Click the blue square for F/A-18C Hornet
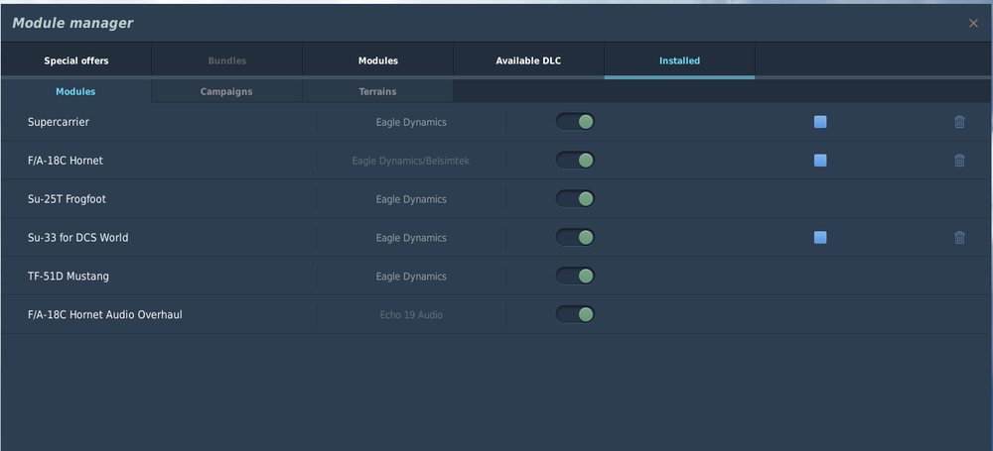Viewport: 993px width, 451px height. pyautogui.click(x=820, y=161)
